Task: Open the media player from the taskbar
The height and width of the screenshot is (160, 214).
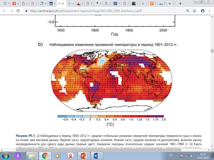Action: (x=58, y=156)
